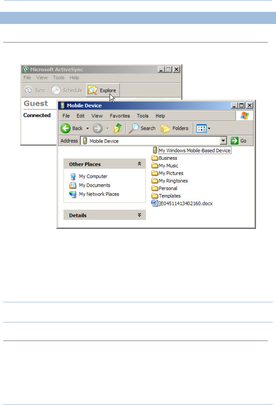Select the My Pictures folder

pos(167,173)
